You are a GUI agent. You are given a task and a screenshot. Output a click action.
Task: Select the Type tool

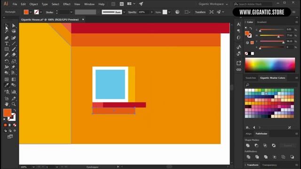pyautogui.click(x=6, y=44)
